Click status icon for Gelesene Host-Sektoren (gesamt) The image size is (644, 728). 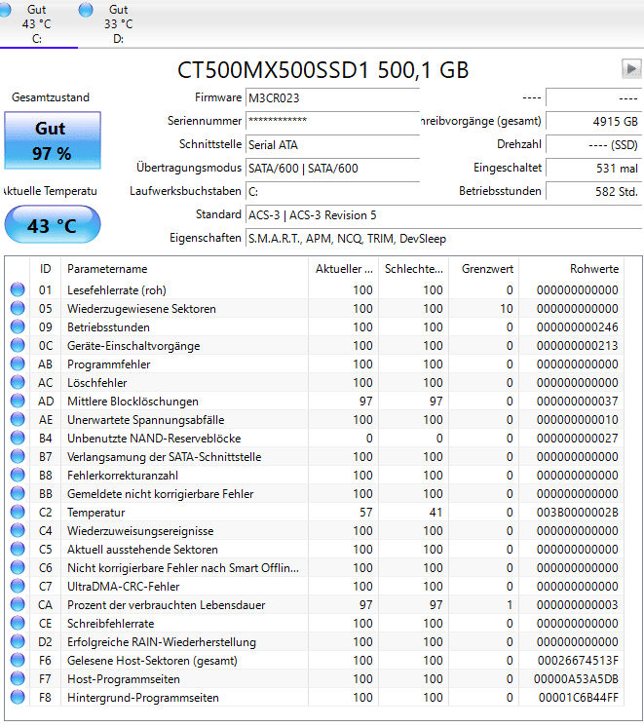click(x=18, y=660)
